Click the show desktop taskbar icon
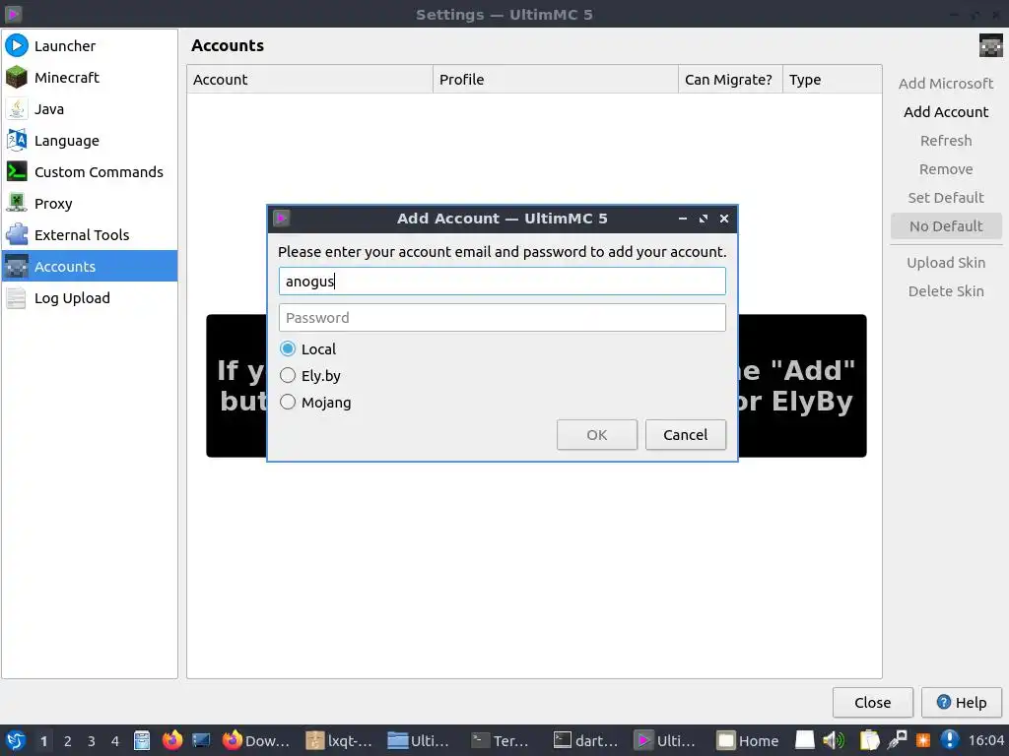 201,740
